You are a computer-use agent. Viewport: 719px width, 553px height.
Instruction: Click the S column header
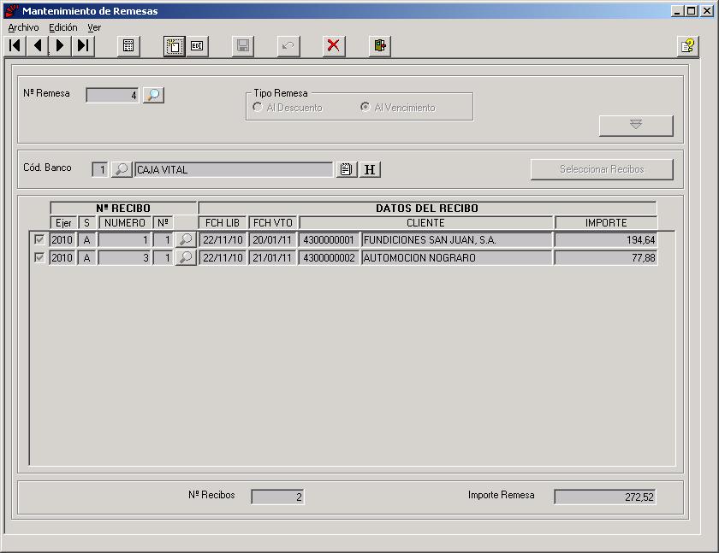click(86, 223)
